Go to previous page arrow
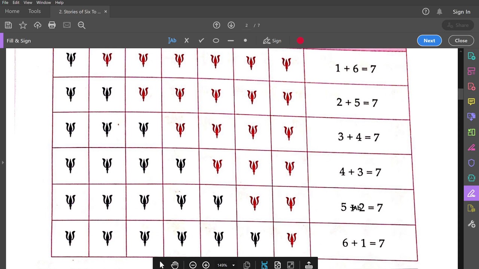Viewport: 479px width, 269px height. [217, 25]
